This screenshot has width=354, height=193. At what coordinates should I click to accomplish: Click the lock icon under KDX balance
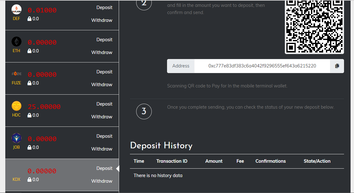[x=29, y=179]
